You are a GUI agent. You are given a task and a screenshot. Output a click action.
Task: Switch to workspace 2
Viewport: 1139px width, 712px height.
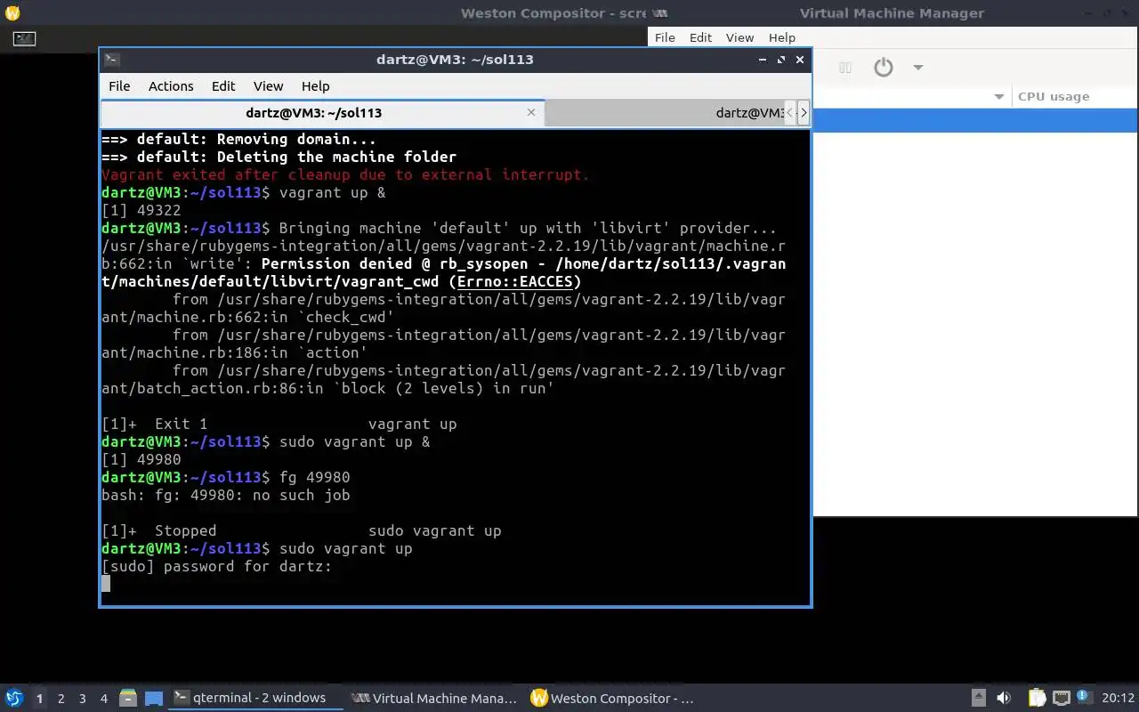tap(61, 699)
